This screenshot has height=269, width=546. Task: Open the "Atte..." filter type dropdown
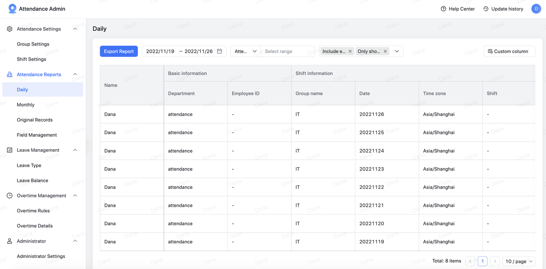pyautogui.click(x=246, y=51)
